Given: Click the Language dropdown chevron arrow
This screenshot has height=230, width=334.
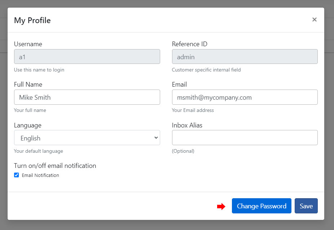Looking at the screenshot, I should click(x=156, y=138).
